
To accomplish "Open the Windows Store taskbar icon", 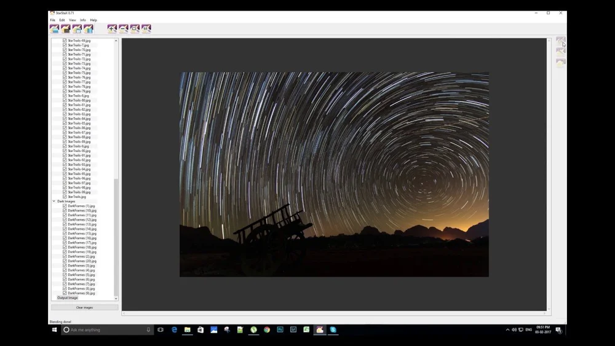I will point(200,330).
